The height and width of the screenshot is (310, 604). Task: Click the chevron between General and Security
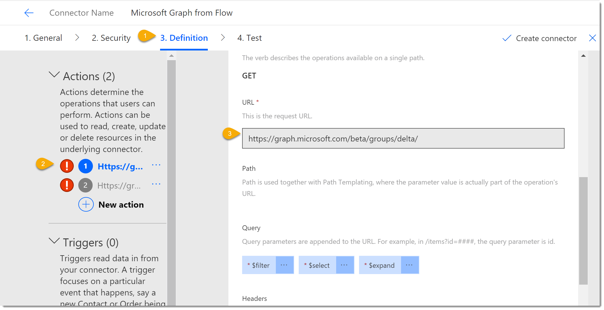click(77, 38)
